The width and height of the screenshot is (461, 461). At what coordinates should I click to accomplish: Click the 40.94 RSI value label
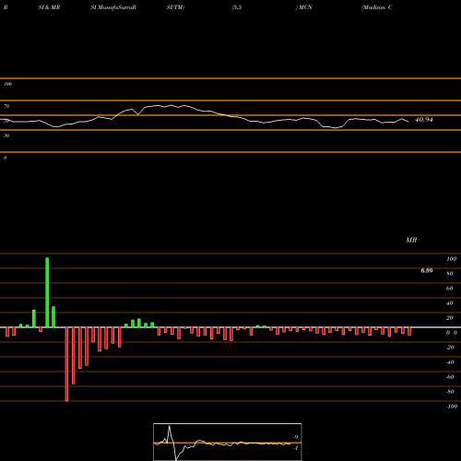(x=424, y=120)
